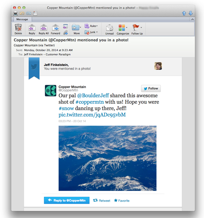Click sender text Copper Mountain (via Twitter)
This screenshot has height=218, width=204.
coord(34,45)
